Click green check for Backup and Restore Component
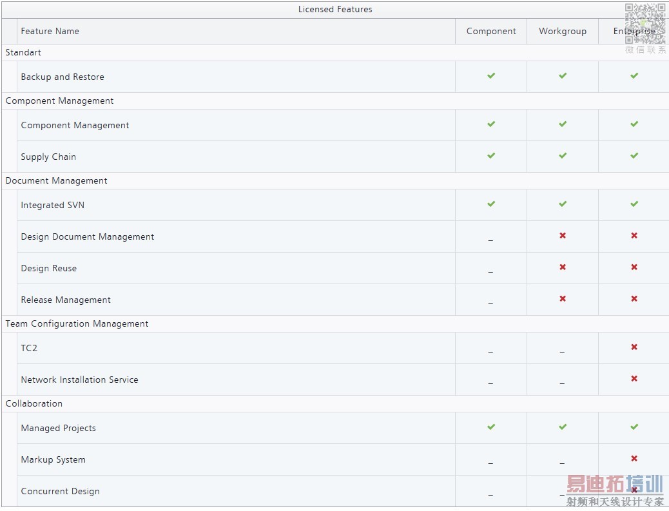The height and width of the screenshot is (511, 669). point(491,76)
